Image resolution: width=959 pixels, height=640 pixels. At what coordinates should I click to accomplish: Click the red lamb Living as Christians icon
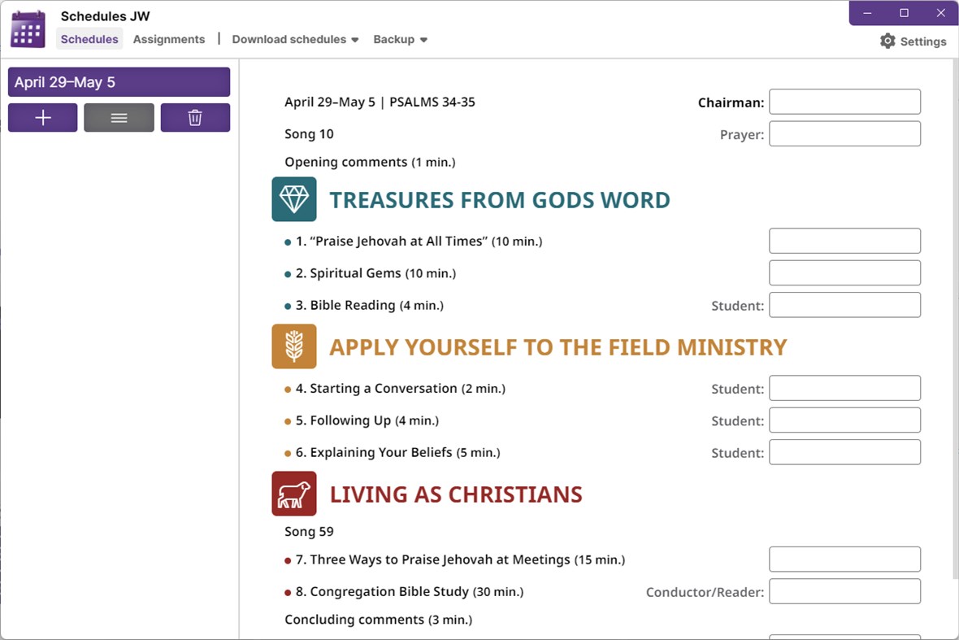pyautogui.click(x=294, y=494)
